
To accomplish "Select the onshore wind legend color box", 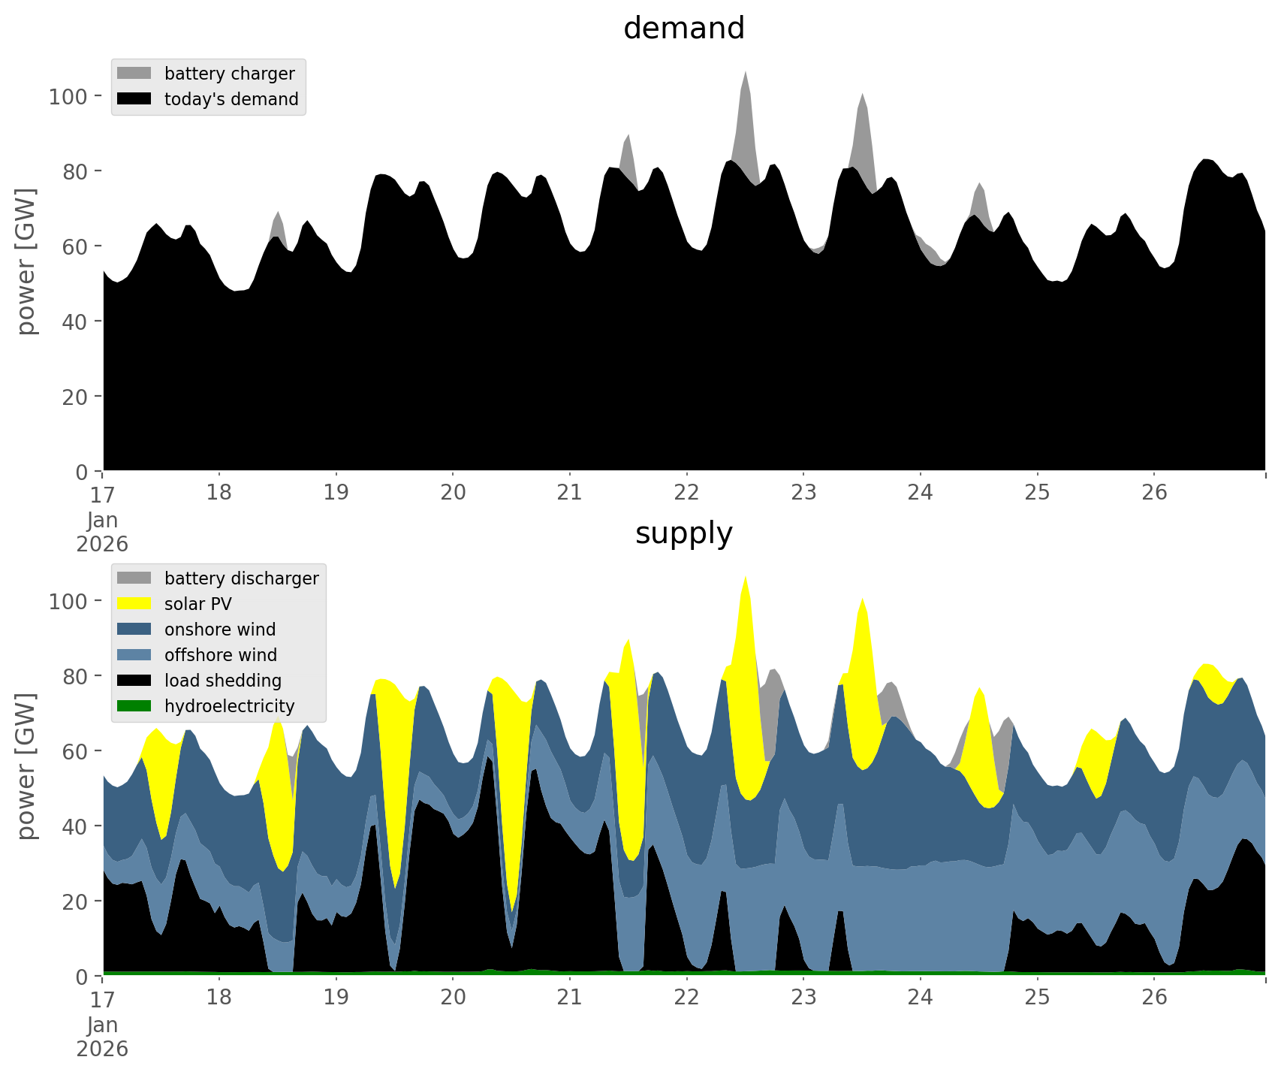I will click(134, 630).
